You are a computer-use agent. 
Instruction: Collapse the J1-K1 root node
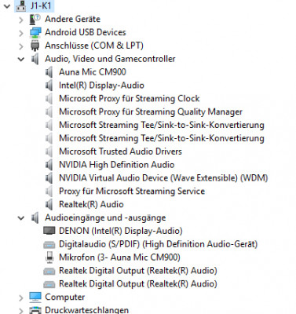7,5
